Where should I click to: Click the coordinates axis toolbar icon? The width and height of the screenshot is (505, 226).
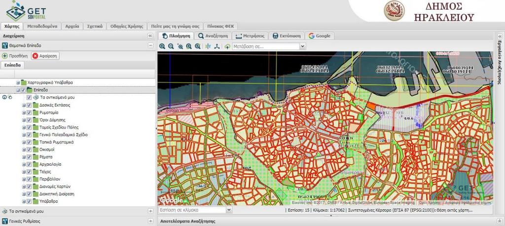[x=208, y=46]
